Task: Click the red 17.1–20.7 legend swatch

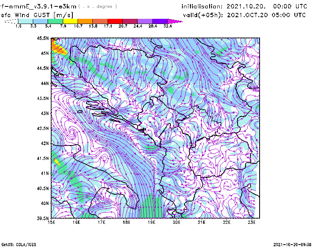Action: pos(115,21)
